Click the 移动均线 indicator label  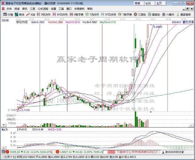pos(22,22)
